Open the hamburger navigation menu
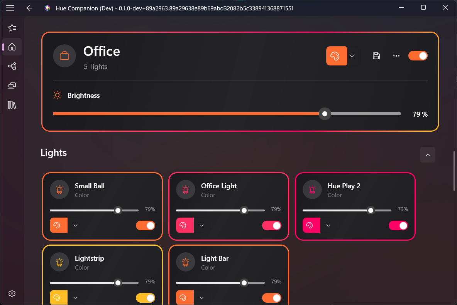The image size is (457, 305). click(x=10, y=8)
